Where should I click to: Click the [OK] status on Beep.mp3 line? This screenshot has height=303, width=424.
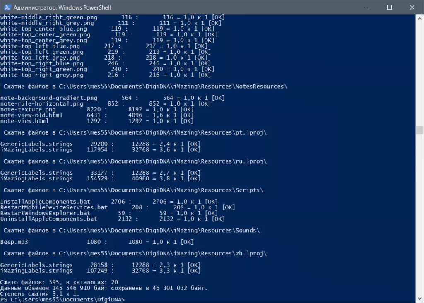coord(187,242)
